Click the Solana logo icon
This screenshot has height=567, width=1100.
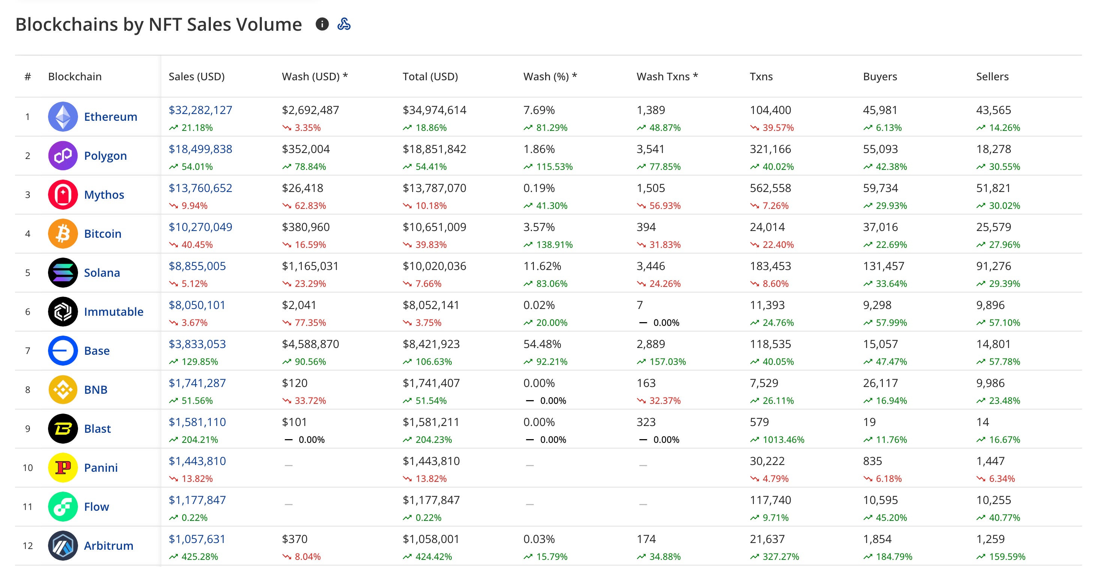[63, 273]
